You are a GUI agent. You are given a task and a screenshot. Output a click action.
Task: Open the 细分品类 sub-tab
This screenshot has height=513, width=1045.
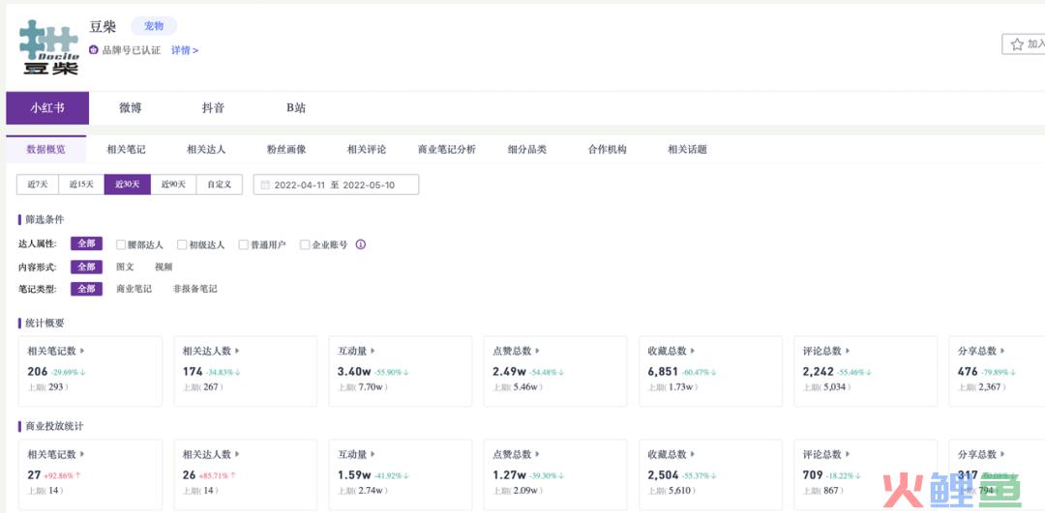click(x=526, y=150)
